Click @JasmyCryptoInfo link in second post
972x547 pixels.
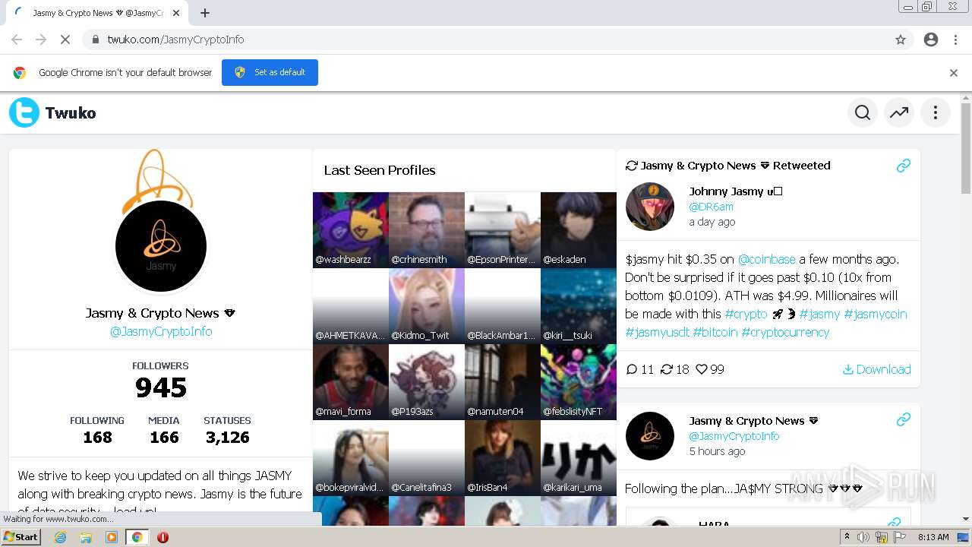pos(734,436)
